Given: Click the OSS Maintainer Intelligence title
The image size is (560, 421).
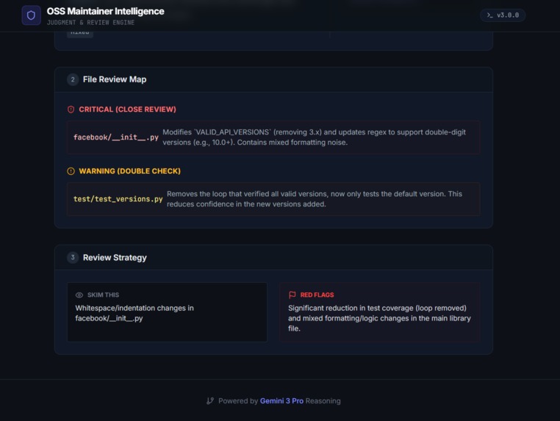Looking at the screenshot, I should 105,12.
